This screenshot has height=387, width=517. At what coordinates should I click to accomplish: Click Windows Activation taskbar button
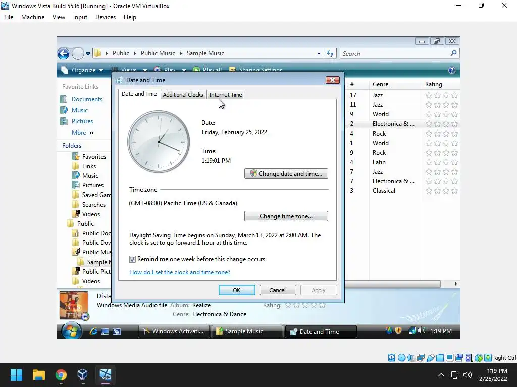click(x=174, y=331)
